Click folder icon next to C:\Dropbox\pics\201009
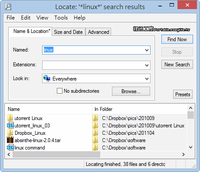The height and width of the screenshot is (172, 200). pyautogui.click(x=95, y=118)
